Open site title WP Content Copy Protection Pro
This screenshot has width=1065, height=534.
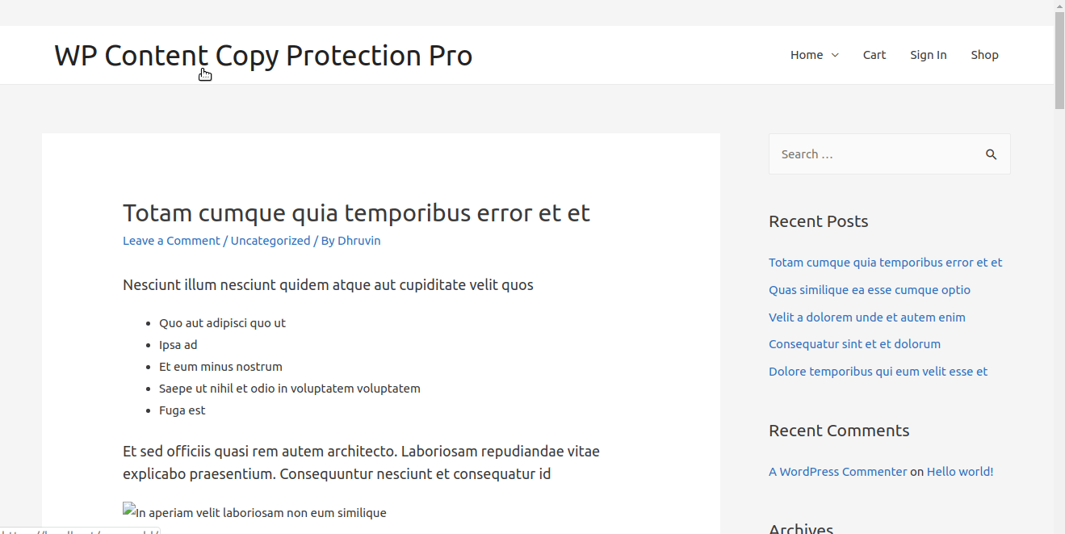(x=263, y=55)
